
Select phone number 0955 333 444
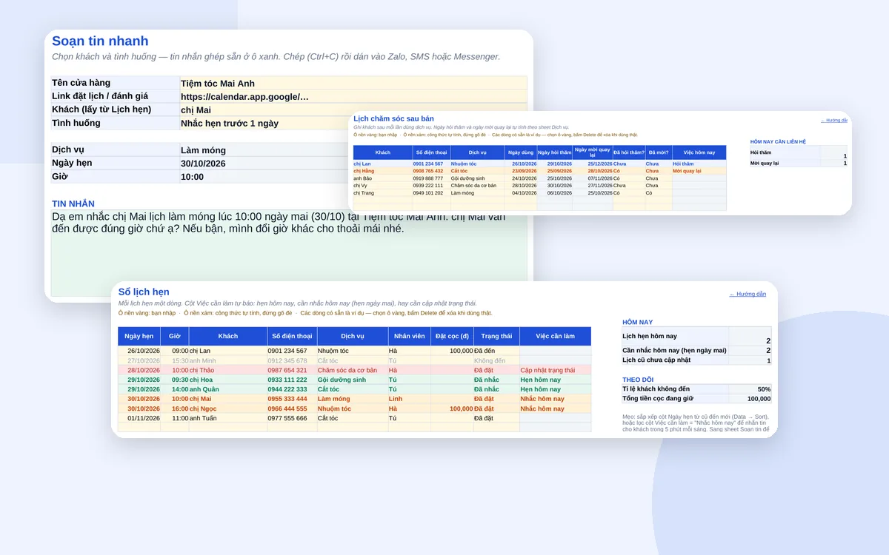click(292, 399)
